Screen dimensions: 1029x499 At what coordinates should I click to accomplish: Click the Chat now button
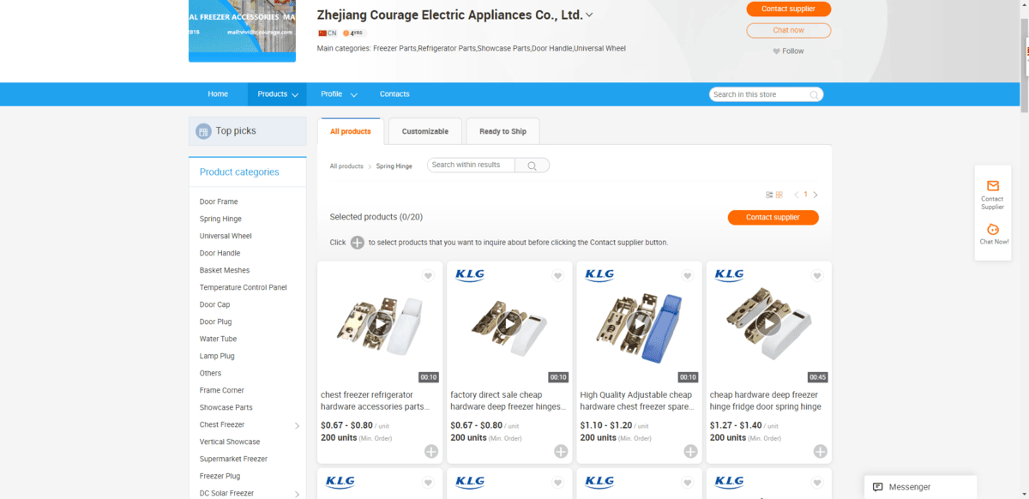[x=789, y=30]
